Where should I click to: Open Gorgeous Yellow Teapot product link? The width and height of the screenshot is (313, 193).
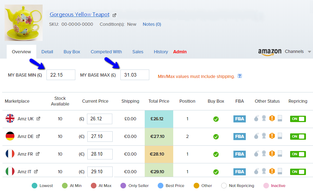pos(80,14)
